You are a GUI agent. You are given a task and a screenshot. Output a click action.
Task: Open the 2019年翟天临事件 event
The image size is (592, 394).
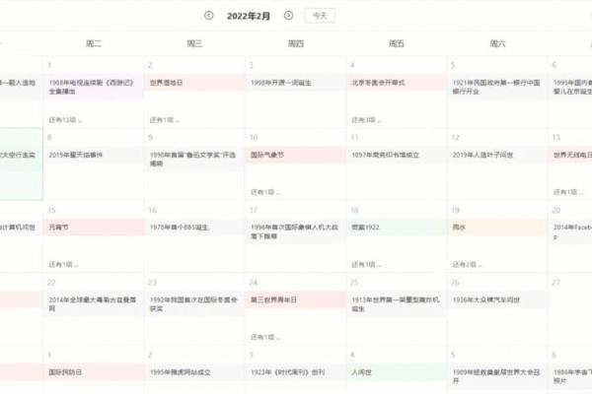[x=94, y=155]
